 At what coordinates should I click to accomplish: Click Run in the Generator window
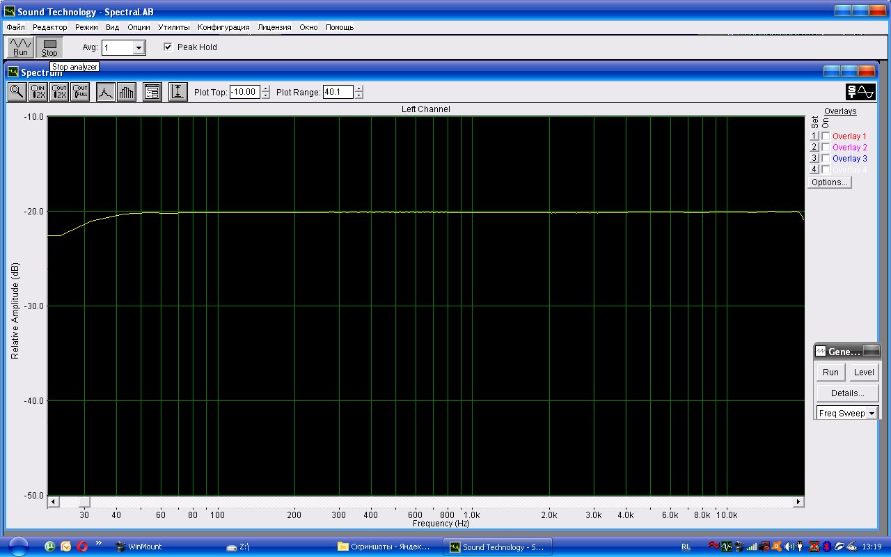click(x=830, y=372)
